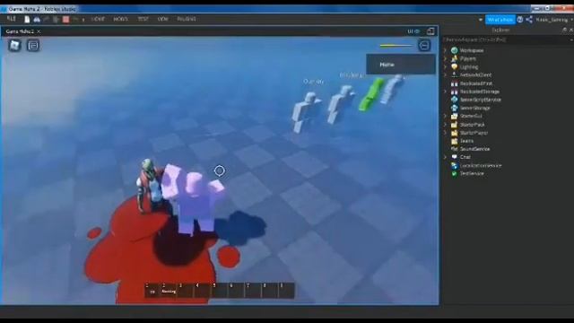574x323 pixels.
Task: Click the share icon near username
Action: click(529, 20)
